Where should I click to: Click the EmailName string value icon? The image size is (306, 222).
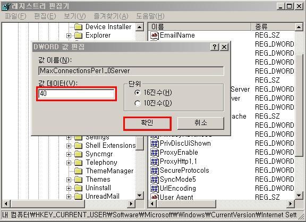click(154, 35)
